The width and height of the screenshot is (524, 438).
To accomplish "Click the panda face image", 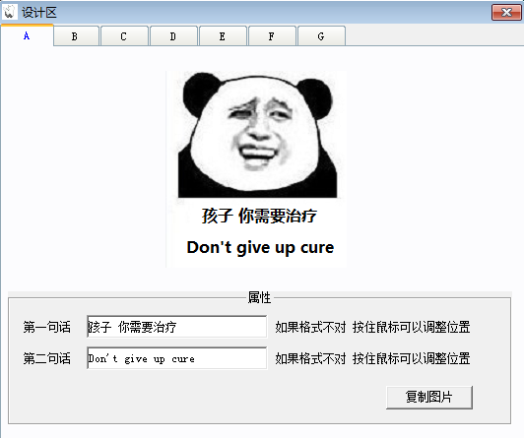I will pos(257,135).
